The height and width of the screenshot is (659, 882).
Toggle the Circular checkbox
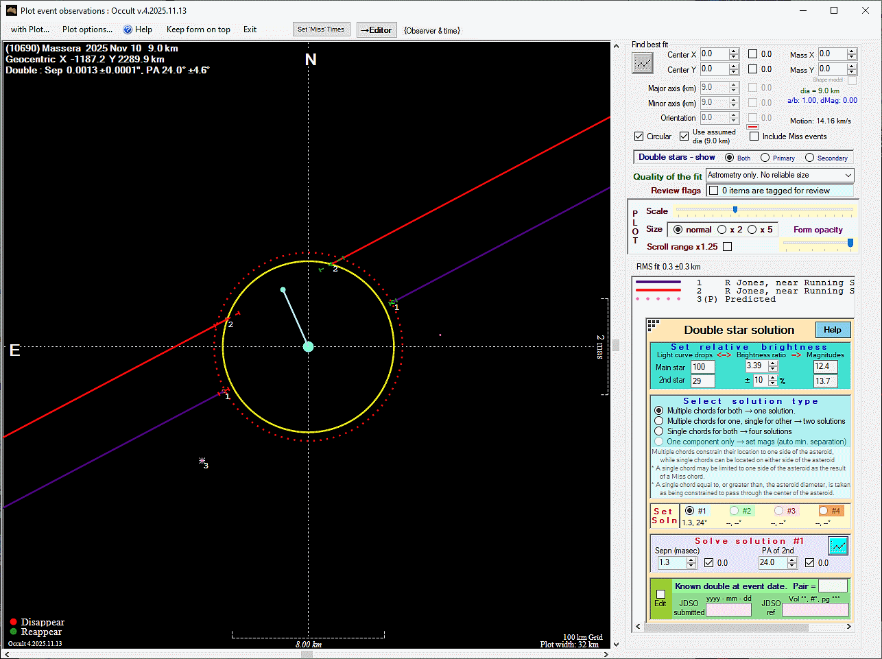(639, 136)
